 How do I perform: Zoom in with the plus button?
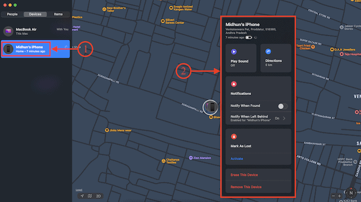click(x=340, y=196)
